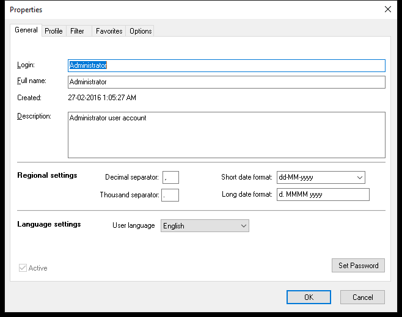
Task: Expand the Short date format dropdown
Action: click(x=321, y=177)
